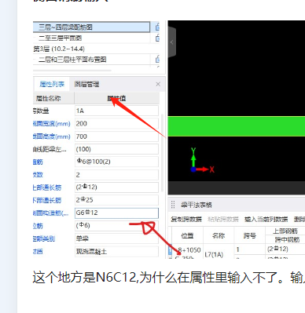Viewport: 305px width, 313px height.
Task: Edit the limb count field showing 2
Action: point(116,175)
